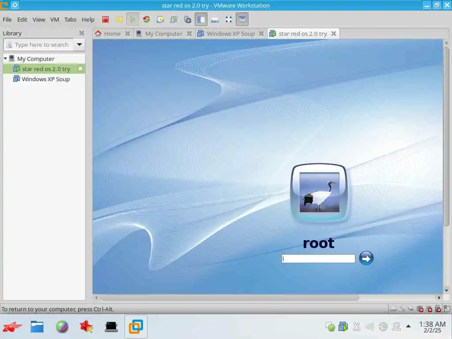This screenshot has height=339, width=452.
Task: Click the middle device icon with red X
Action: (x=429, y=309)
